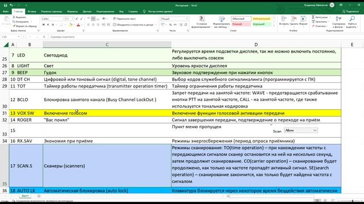Viewport: 364px width, 204px height.
Task: Align cell text to the right
Action: tap(98, 25)
